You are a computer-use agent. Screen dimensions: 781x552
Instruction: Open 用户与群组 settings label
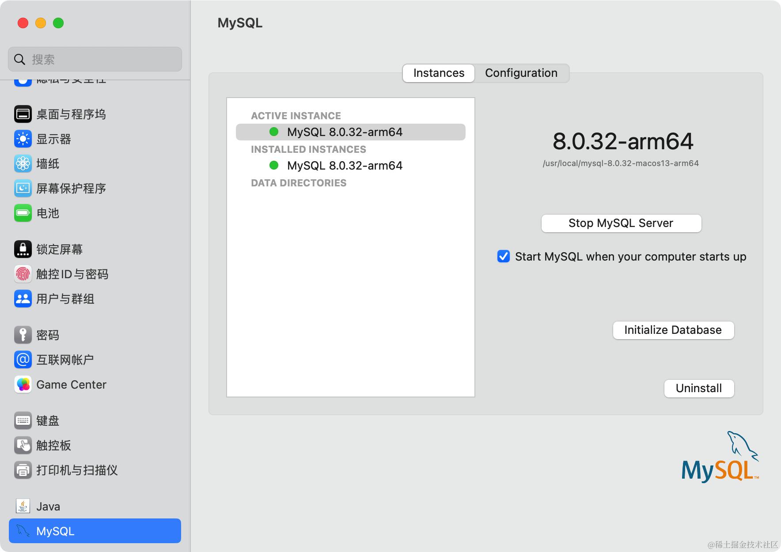pos(65,299)
